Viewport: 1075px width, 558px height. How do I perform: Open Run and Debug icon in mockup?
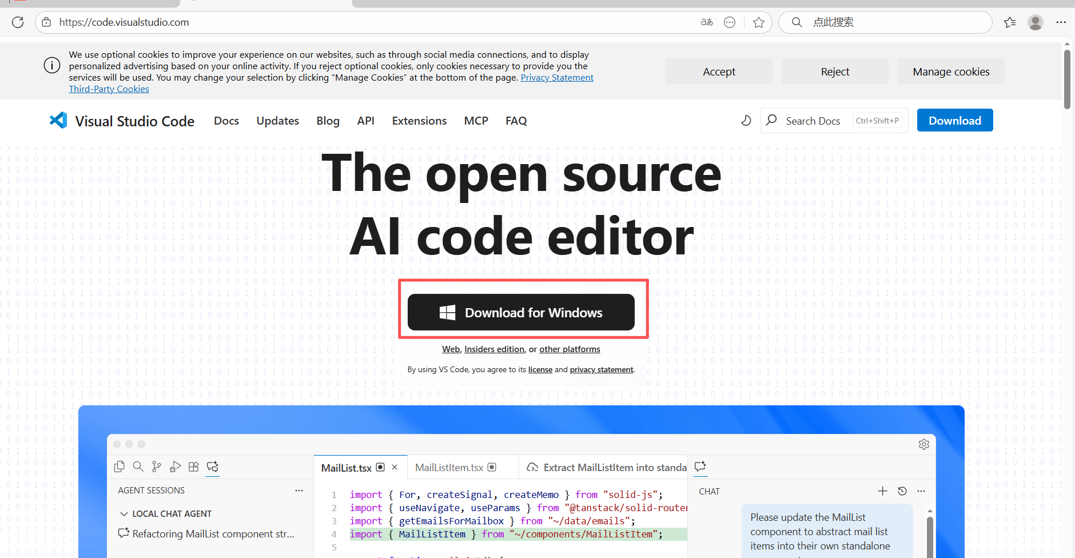coord(176,467)
